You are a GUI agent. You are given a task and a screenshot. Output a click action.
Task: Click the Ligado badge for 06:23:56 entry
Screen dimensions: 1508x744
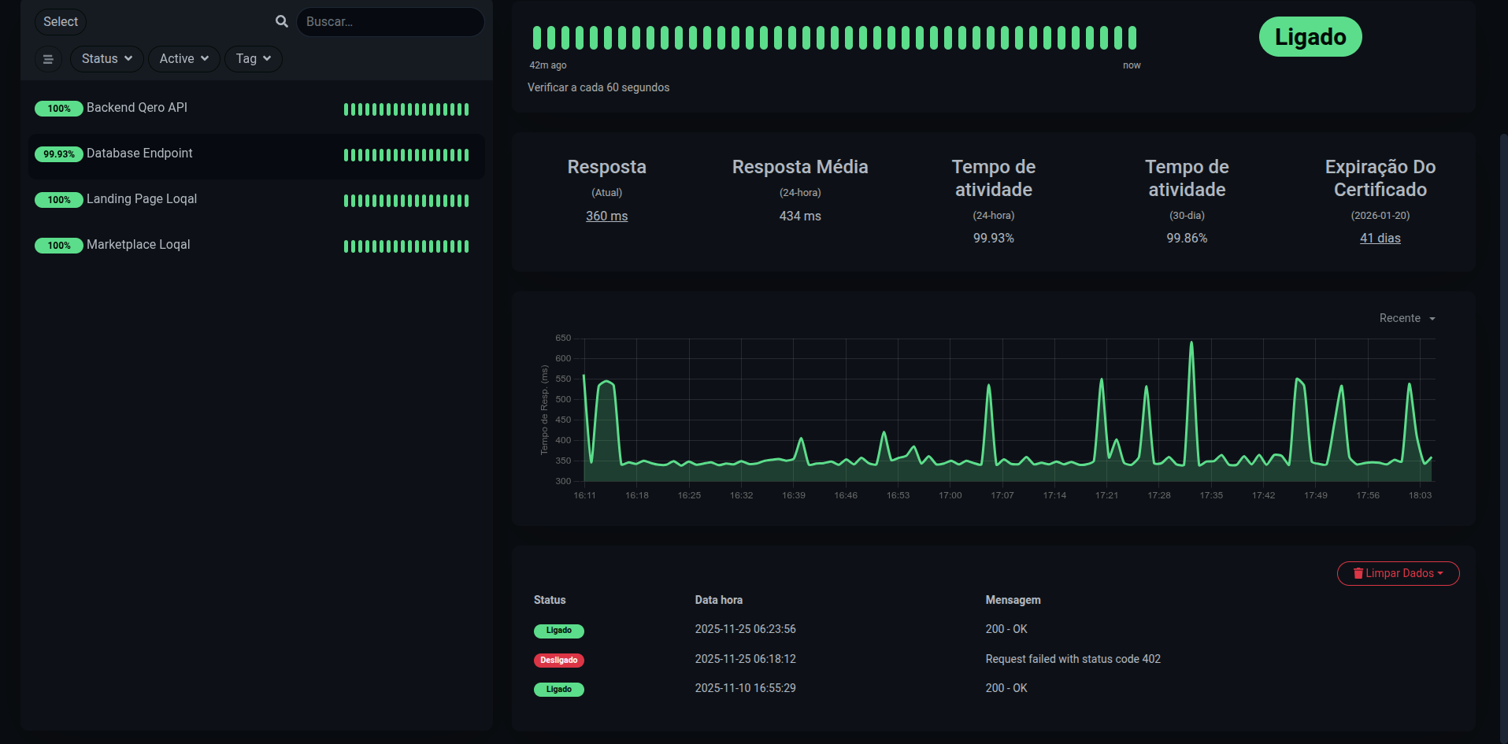pyautogui.click(x=558, y=631)
